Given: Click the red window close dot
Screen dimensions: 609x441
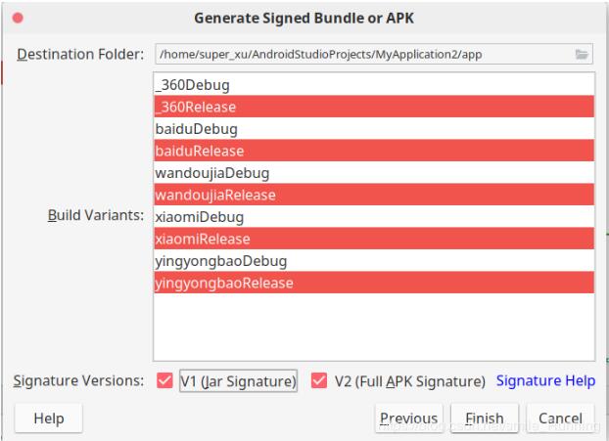Looking at the screenshot, I should coord(19,19).
